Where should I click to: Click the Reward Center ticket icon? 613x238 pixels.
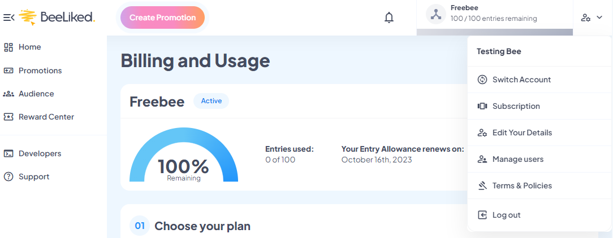(8, 117)
